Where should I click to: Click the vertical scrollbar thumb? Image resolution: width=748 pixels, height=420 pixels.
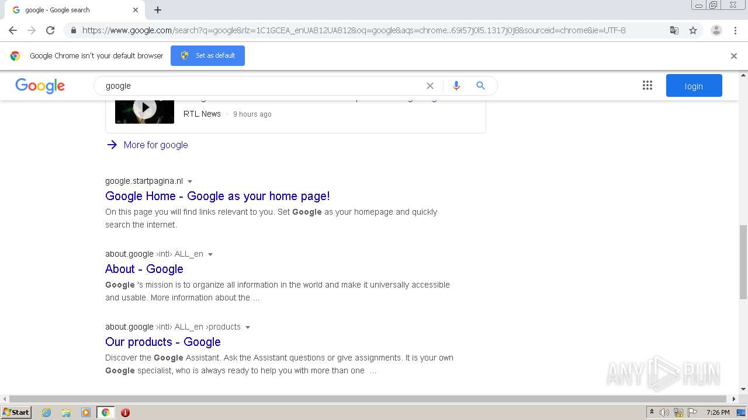[x=743, y=261]
